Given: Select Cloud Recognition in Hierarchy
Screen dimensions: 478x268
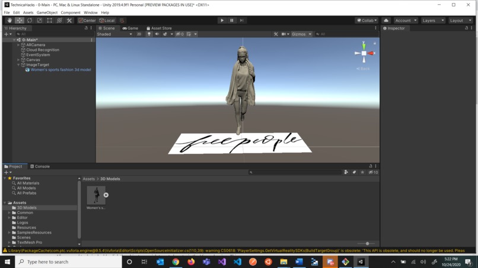Looking at the screenshot, I should click(x=42, y=50).
